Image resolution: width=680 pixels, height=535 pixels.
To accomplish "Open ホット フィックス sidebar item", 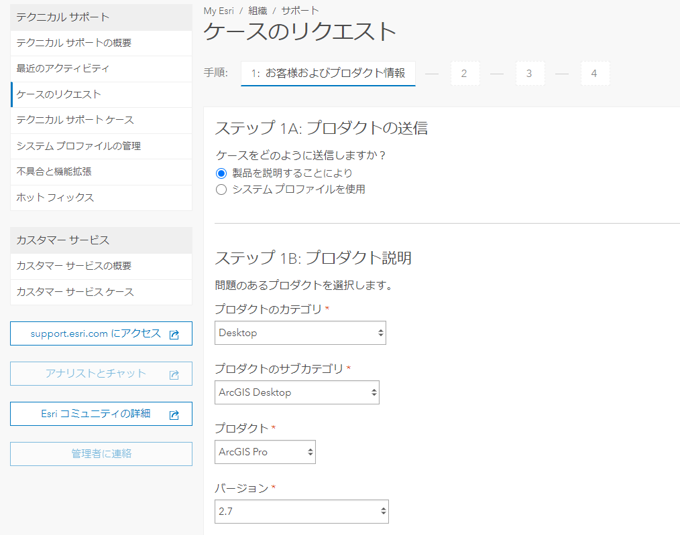I will pyautogui.click(x=101, y=198).
